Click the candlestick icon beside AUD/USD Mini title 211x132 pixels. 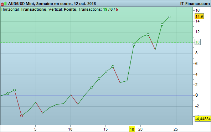pos(4,4)
